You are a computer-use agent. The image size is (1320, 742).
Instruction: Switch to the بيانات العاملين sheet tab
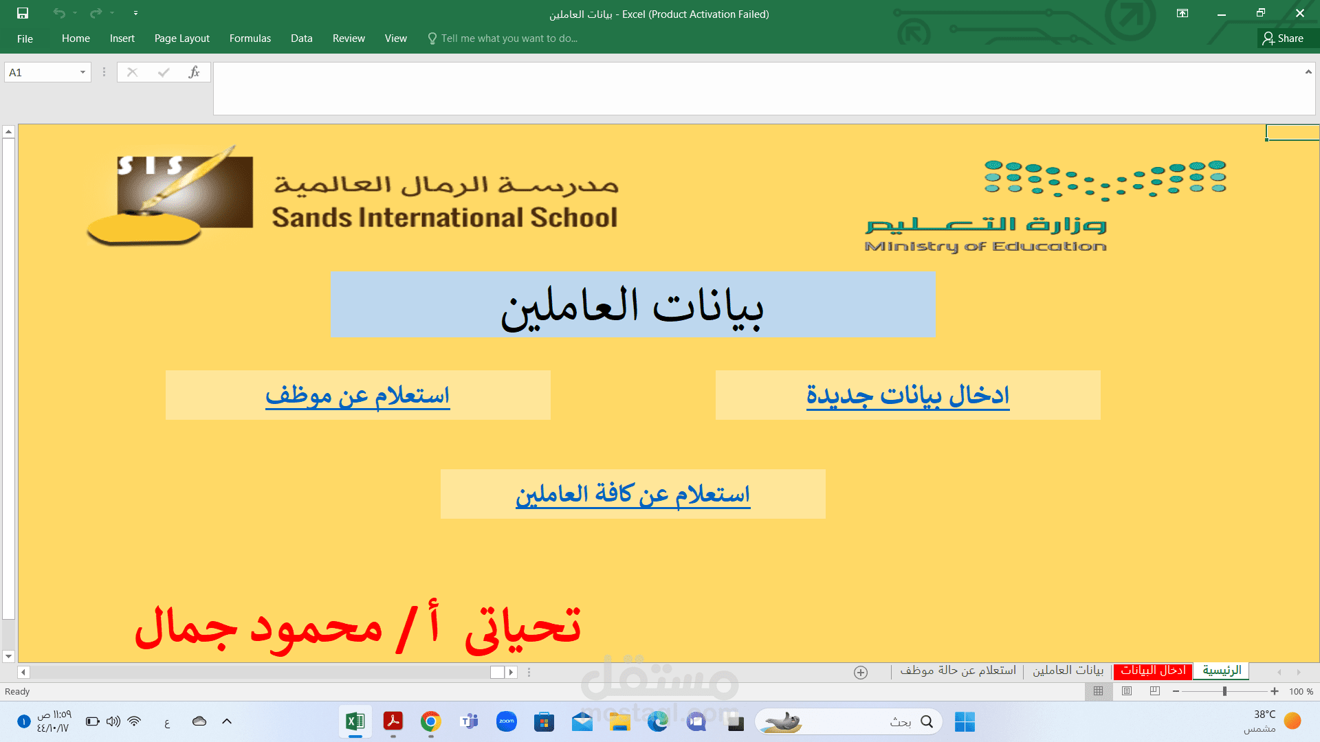1068,671
